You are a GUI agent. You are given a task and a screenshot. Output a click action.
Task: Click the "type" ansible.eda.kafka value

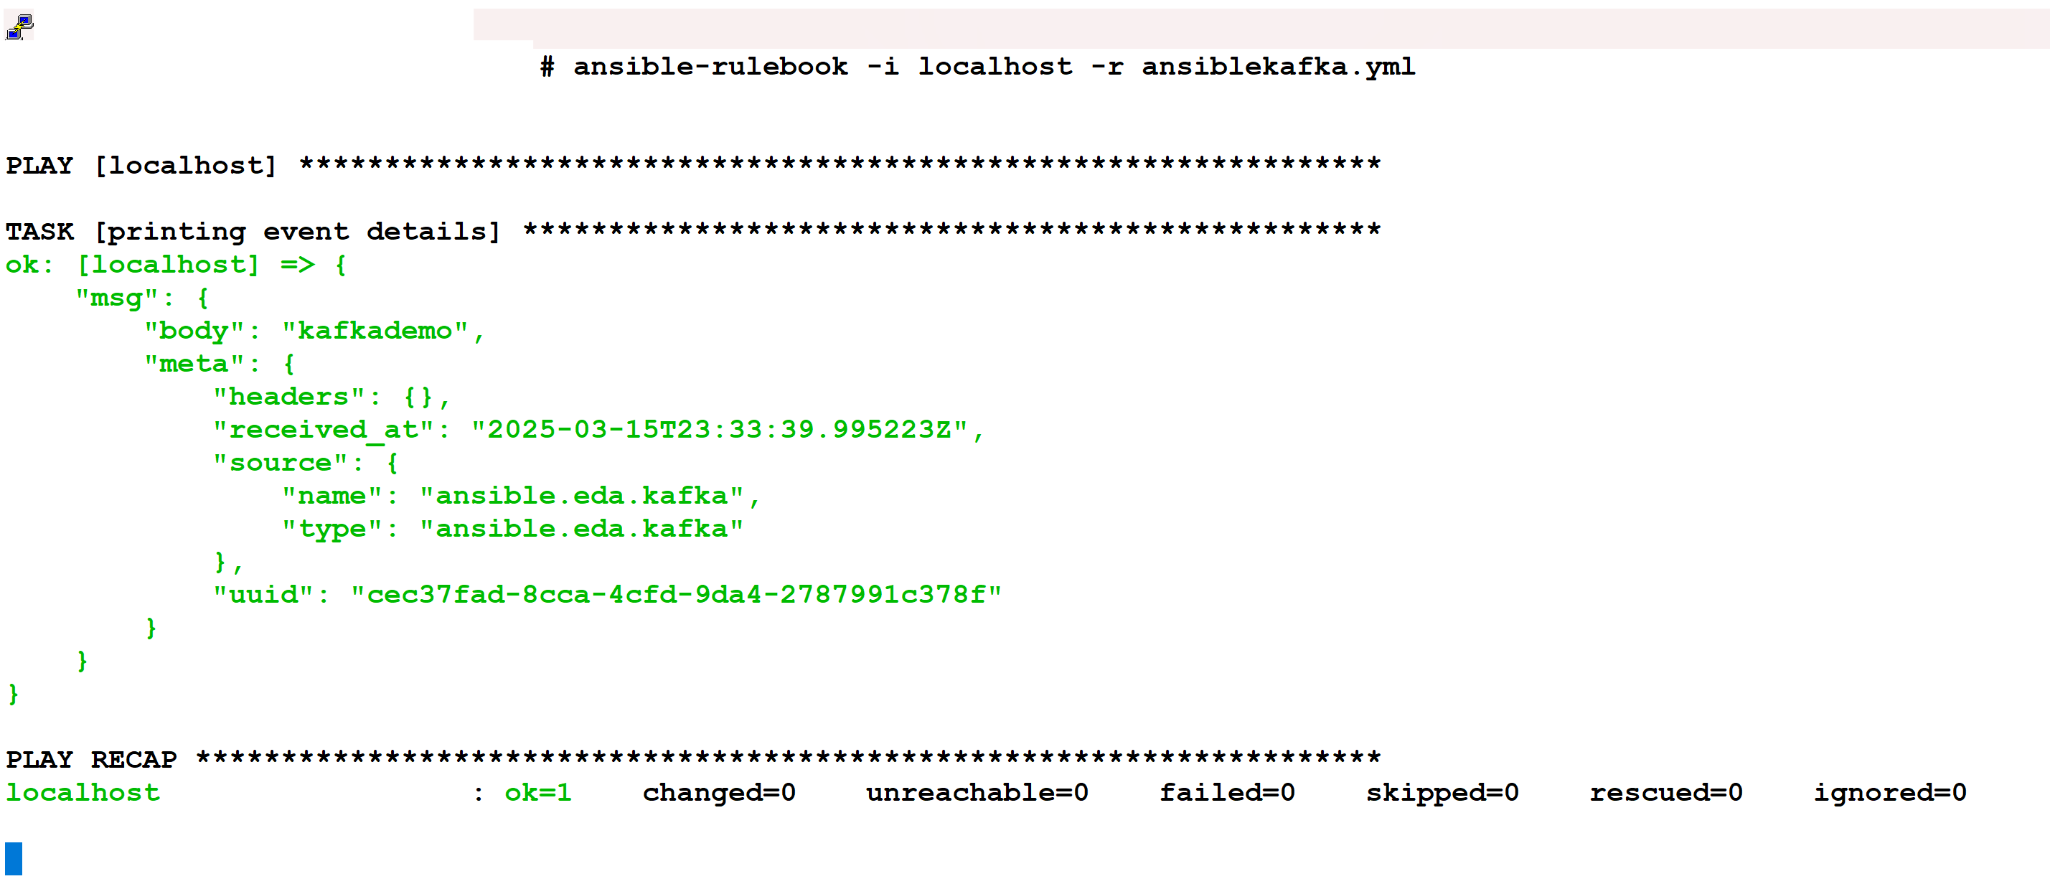click(x=582, y=529)
